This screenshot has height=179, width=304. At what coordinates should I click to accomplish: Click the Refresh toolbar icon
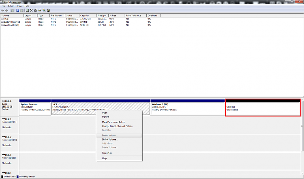pyautogui.click(x=27, y=11)
